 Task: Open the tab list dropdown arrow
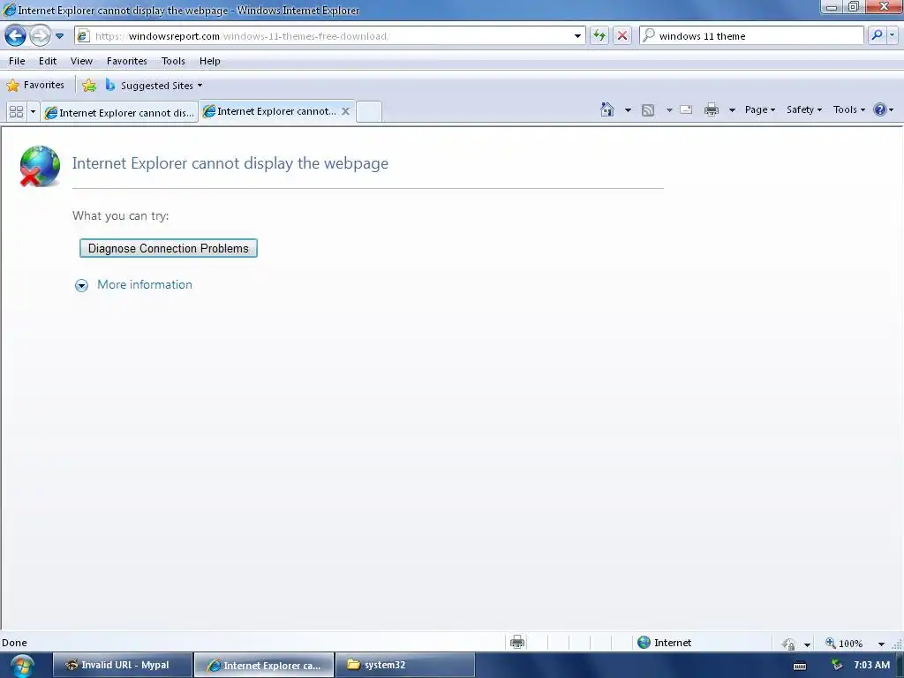point(33,111)
